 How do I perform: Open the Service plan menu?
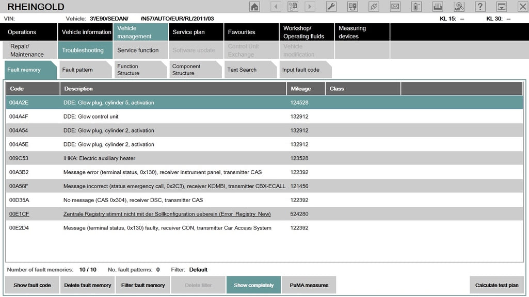coord(196,31)
